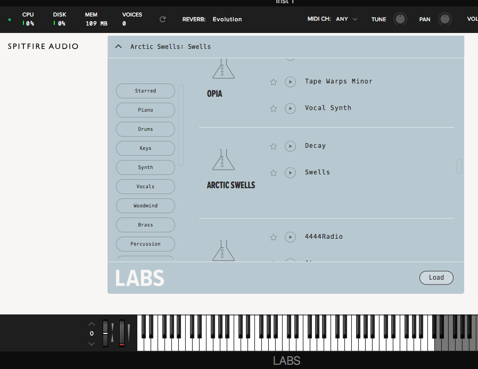Viewport: 478px width, 369px height.
Task: Star the 4444Radio preset
Action: (273, 237)
